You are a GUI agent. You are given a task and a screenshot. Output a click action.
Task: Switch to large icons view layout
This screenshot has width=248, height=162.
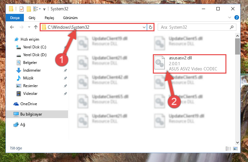(235, 148)
